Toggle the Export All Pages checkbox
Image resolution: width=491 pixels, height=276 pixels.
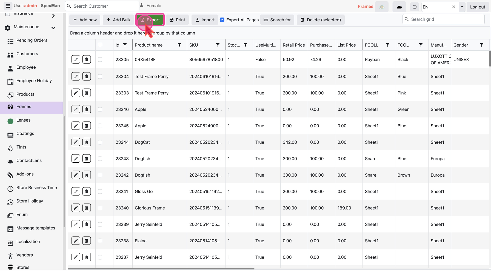222,20
